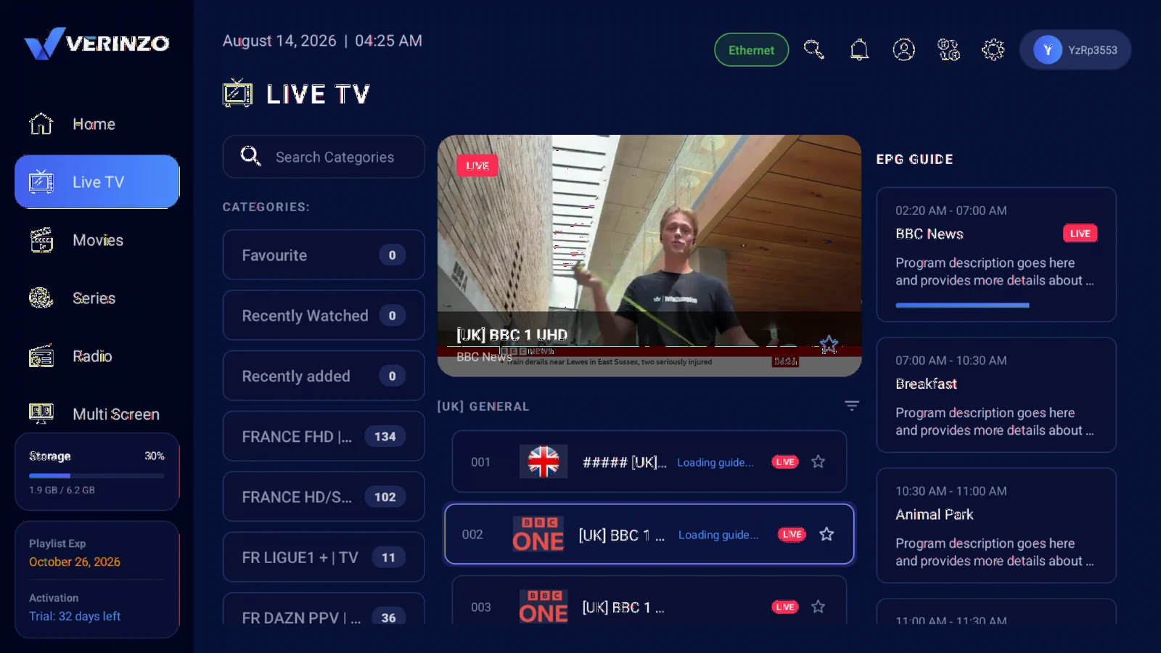Click the UK flag logo of channel 001
Image resolution: width=1161 pixels, height=653 pixels.
(x=543, y=461)
